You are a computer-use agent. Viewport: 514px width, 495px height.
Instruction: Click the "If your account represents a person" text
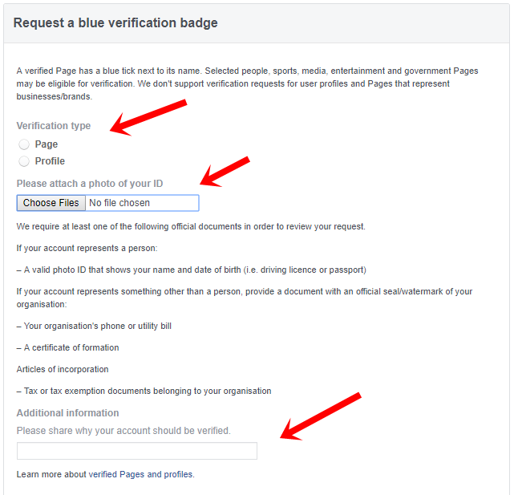[87, 248]
